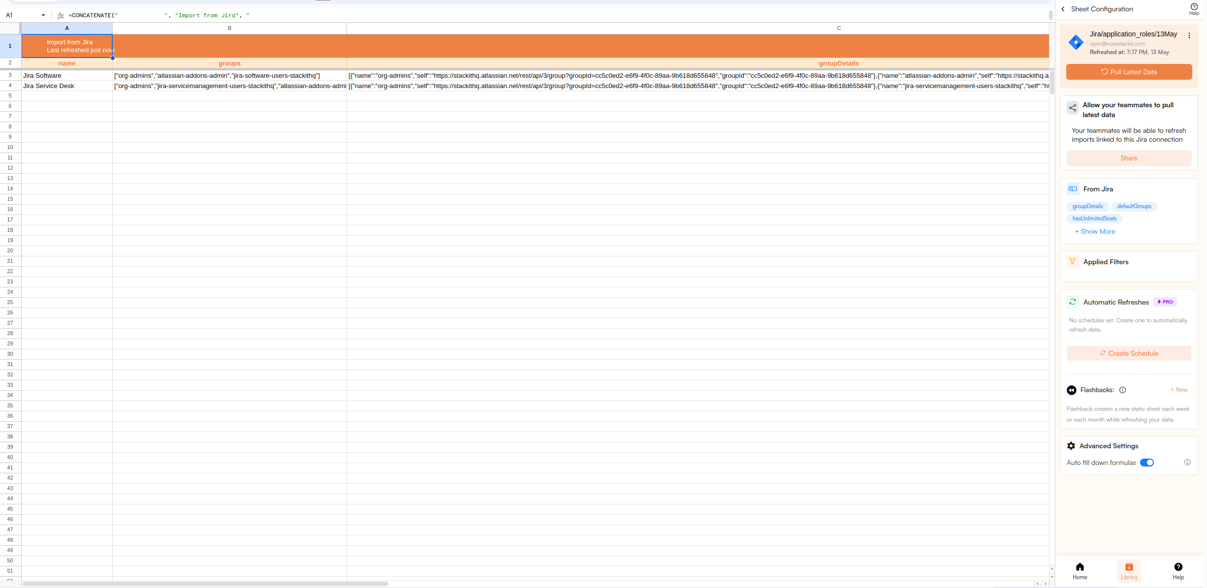Click the groupDetails field tag
1207x588 pixels.
[x=1087, y=206]
